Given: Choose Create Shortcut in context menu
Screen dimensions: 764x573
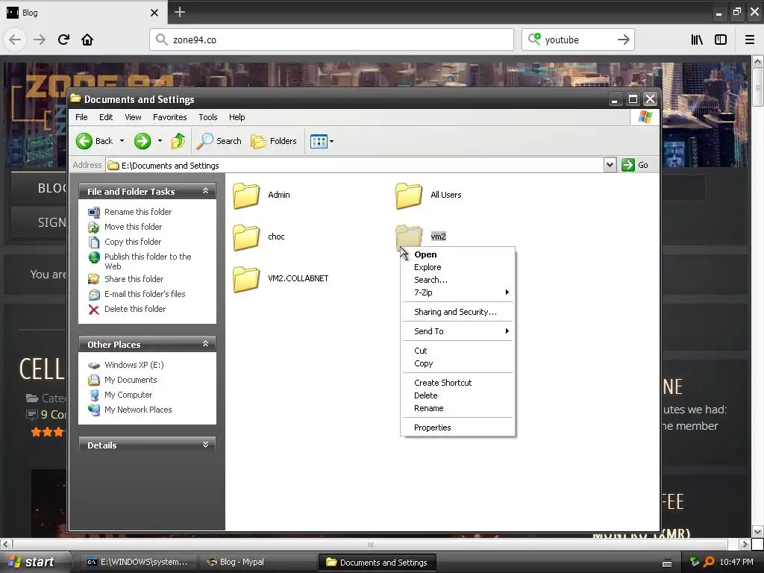Looking at the screenshot, I should [x=457, y=383].
